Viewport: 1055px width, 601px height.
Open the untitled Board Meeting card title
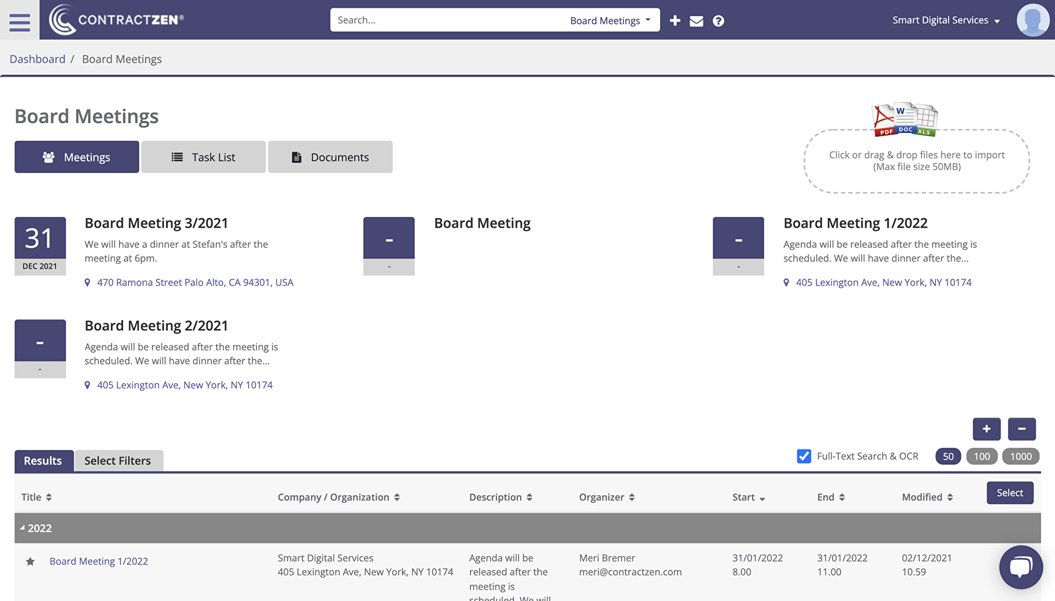coord(482,223)
